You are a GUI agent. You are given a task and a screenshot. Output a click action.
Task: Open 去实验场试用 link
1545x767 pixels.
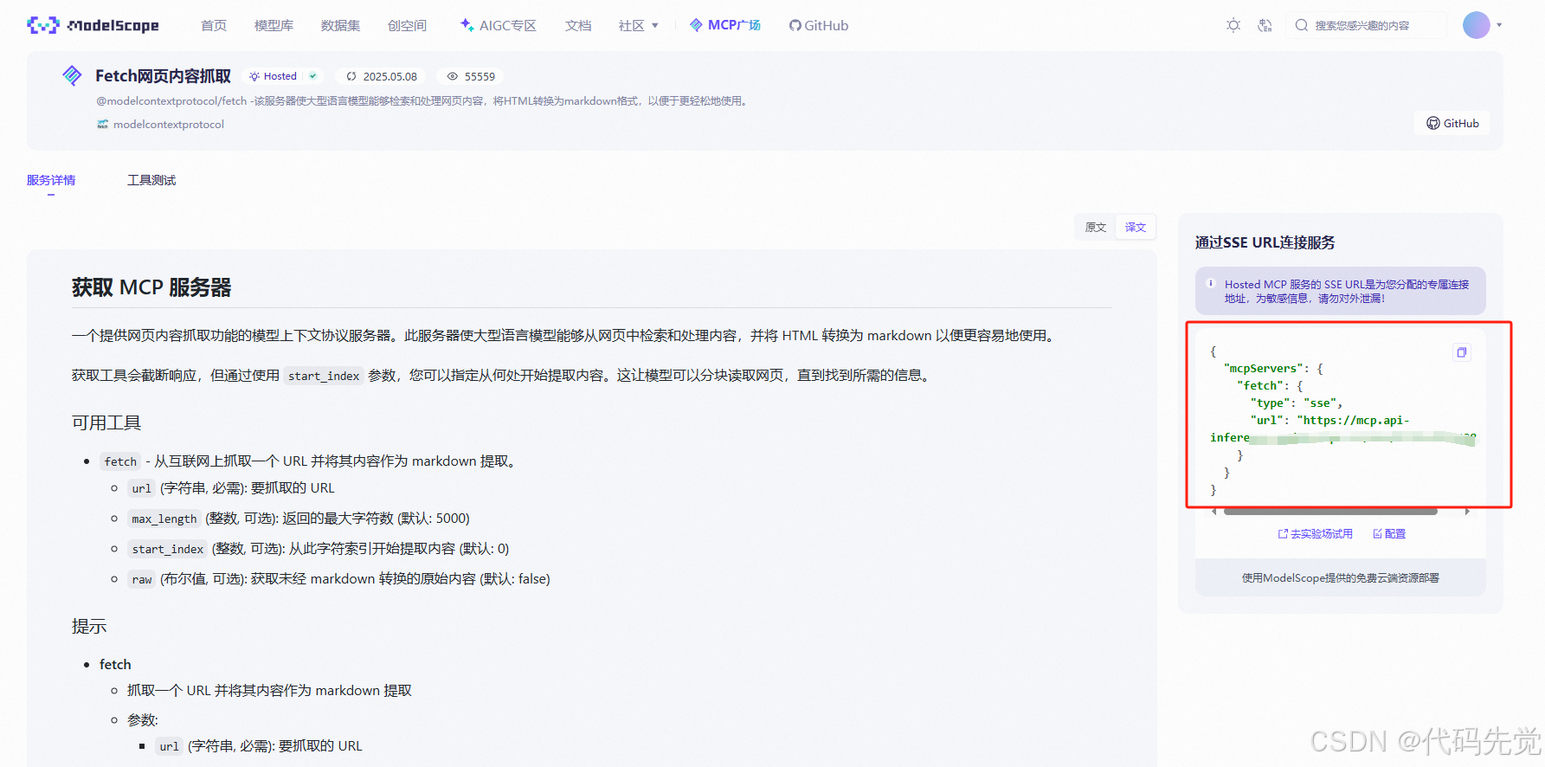[x=1316, y=534]
